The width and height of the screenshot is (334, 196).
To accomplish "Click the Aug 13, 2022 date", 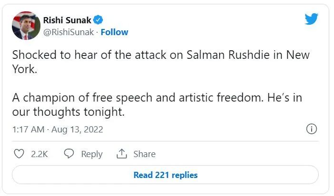I will [76, 129].
